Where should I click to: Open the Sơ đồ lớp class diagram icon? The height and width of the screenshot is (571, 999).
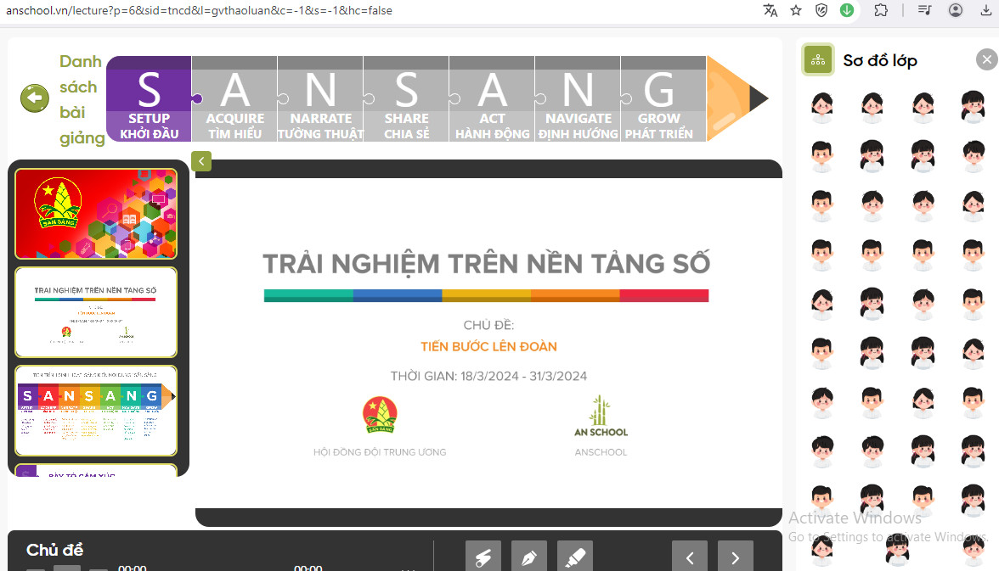point(818,60)
